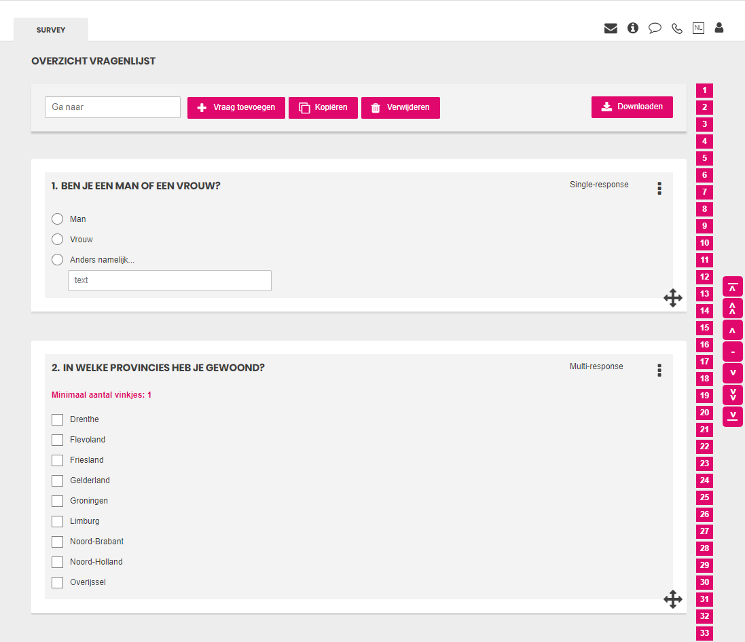Open three-dot menu for question 1
This screenshot has width=745, height=642.
click(659, 189)
